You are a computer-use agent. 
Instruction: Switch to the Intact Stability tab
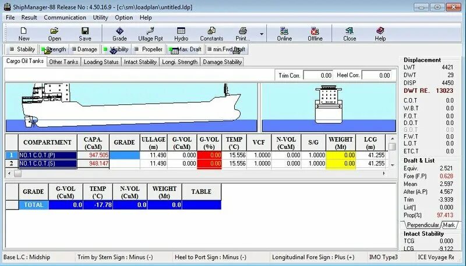tap(140, 62)
